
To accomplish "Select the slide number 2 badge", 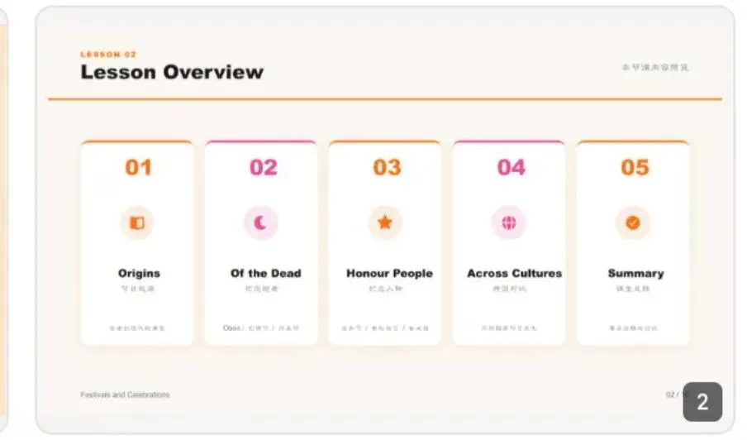I will [x=702, y=402].
